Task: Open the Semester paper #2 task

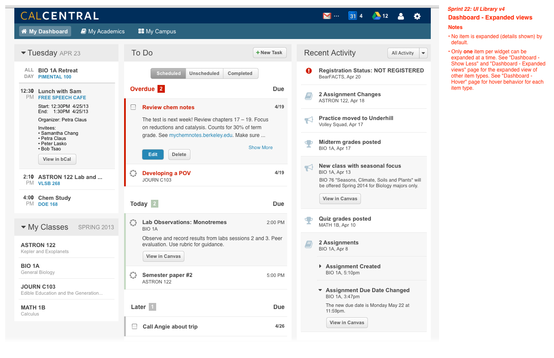Action: [x=167, y=275]
